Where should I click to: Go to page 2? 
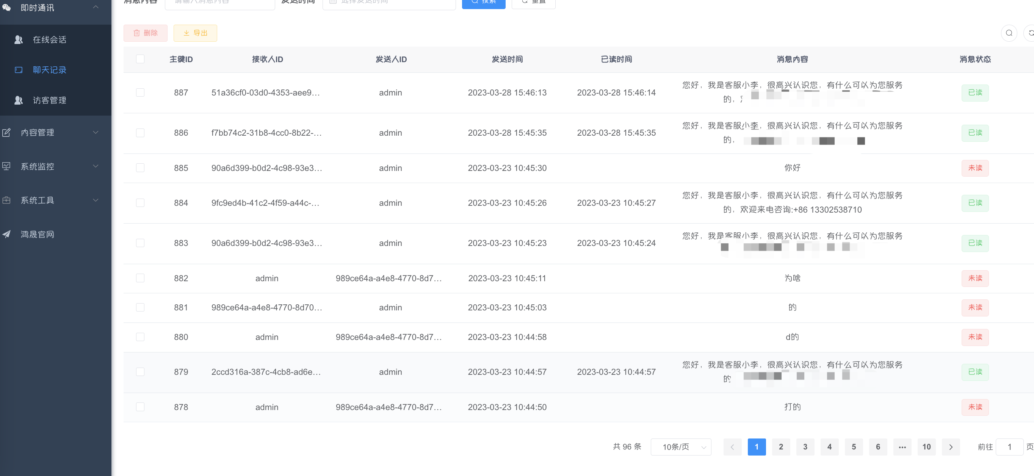pos(781,447)
